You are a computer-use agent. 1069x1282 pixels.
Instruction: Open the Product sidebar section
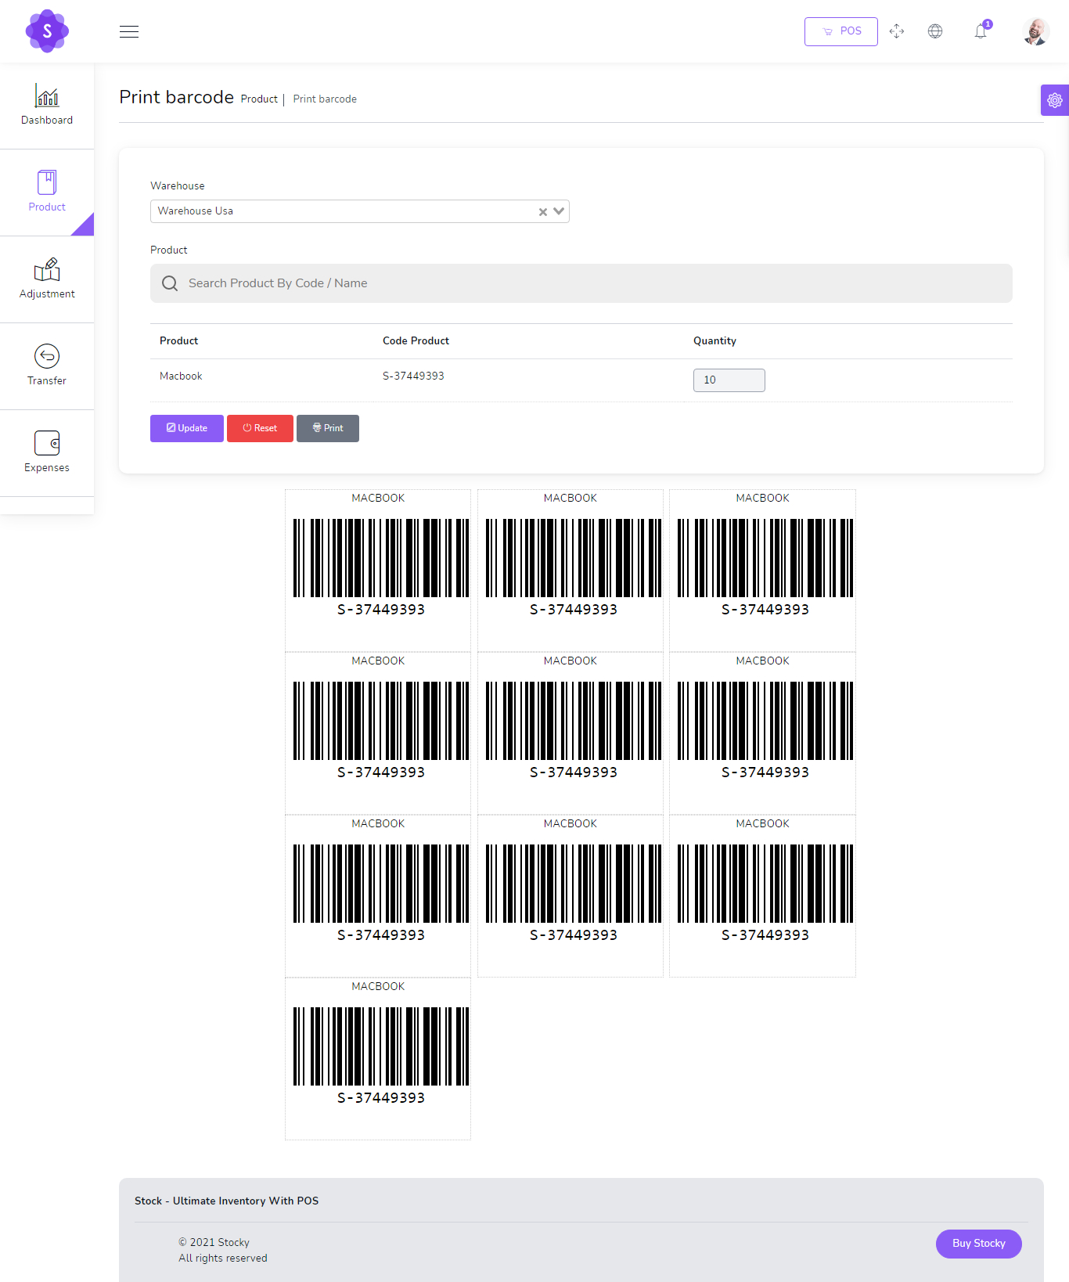[47, 192]
